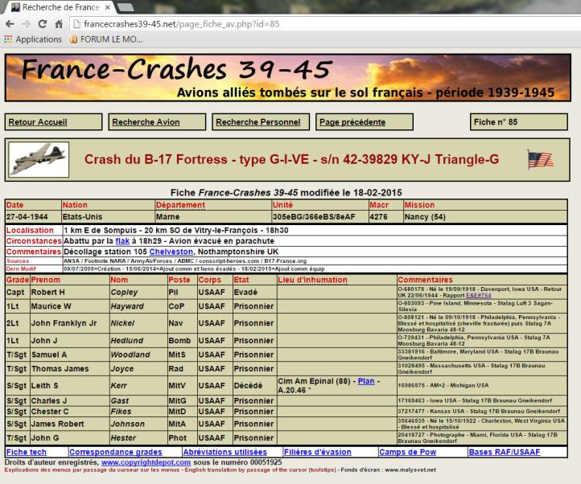Screen dimensions: 581x484
Task: Click the browser home icon
Action: 59,24
